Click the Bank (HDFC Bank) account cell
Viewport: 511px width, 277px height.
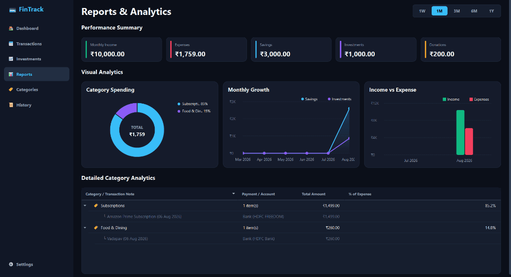point(259,239)
